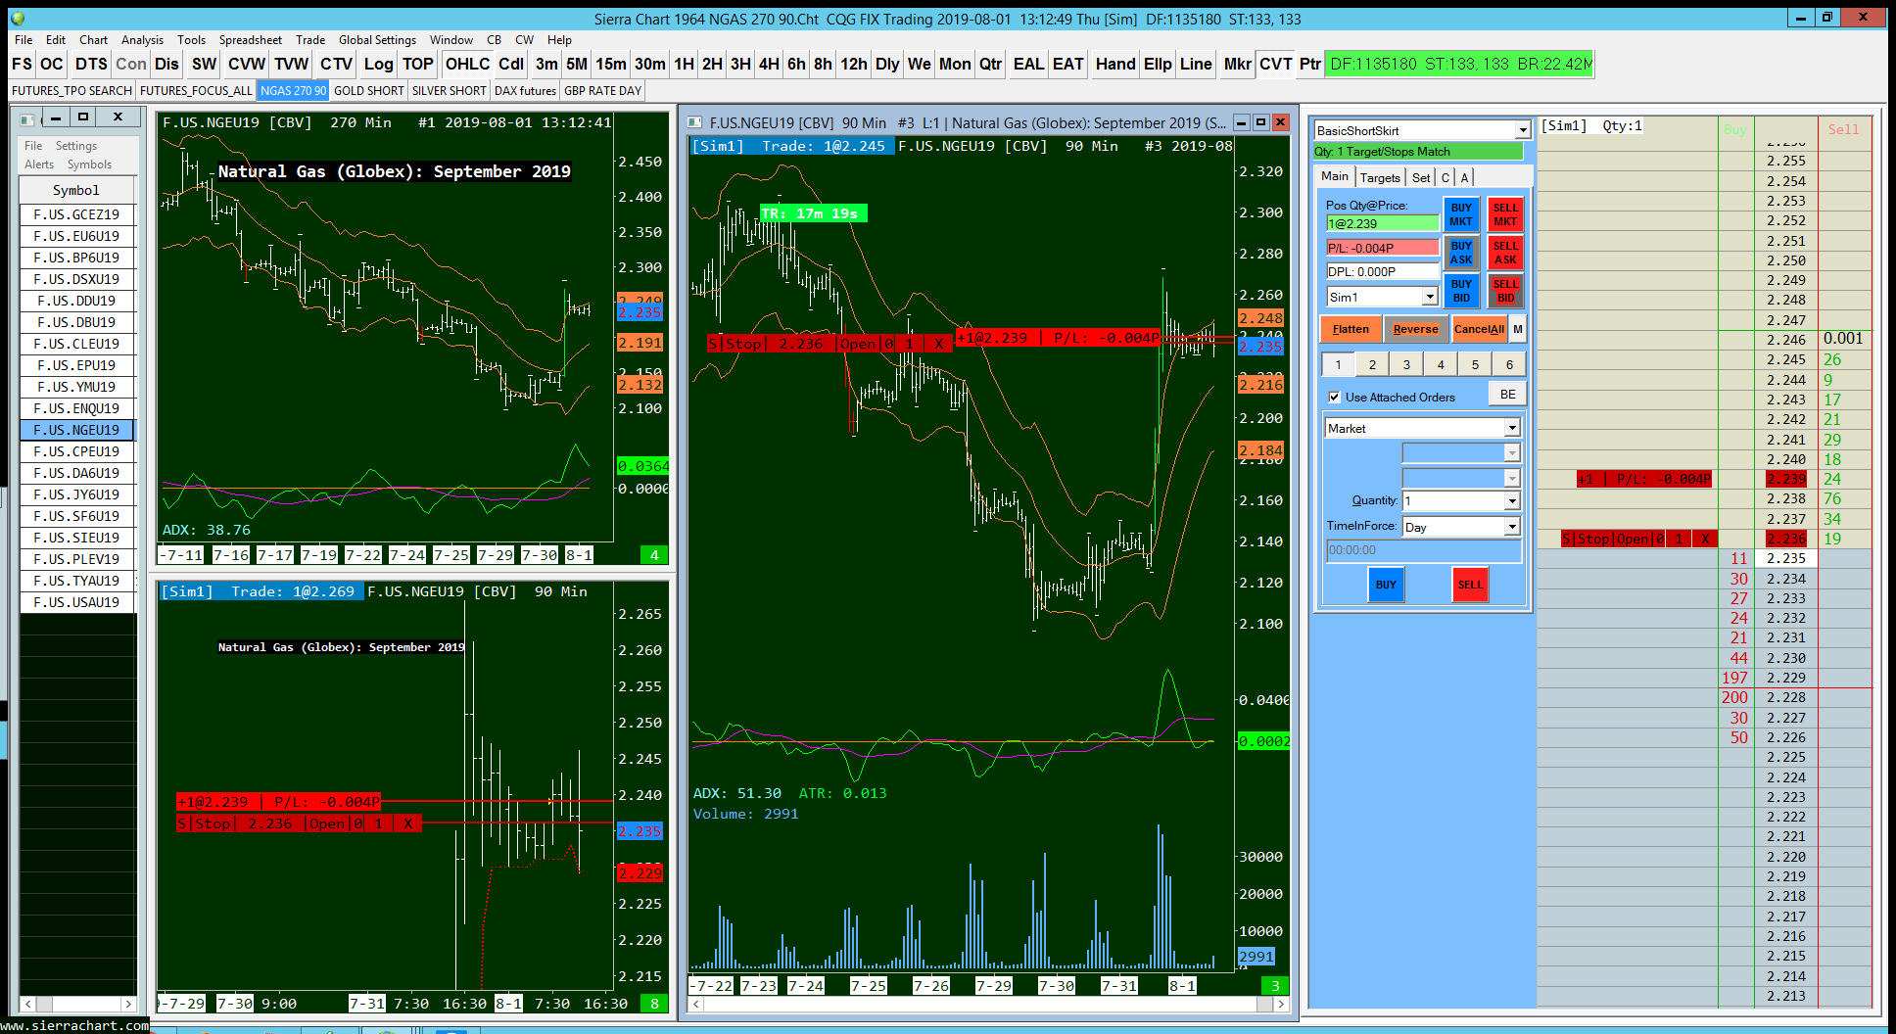1896x1034 pixels.
Task: Select F.US.EPU19 in the symbol list
Action: (76, 365)
